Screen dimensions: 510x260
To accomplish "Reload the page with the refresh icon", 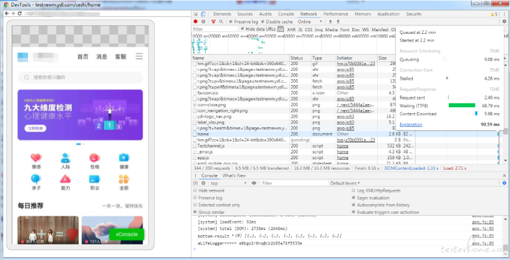I will coord(20,13).
